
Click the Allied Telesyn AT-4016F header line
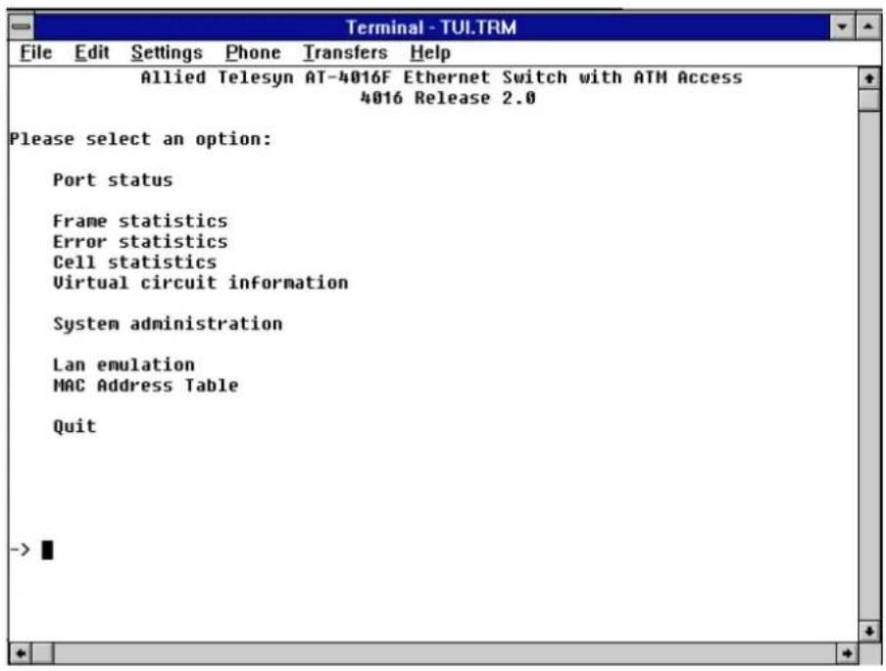(x=441, y=77)
